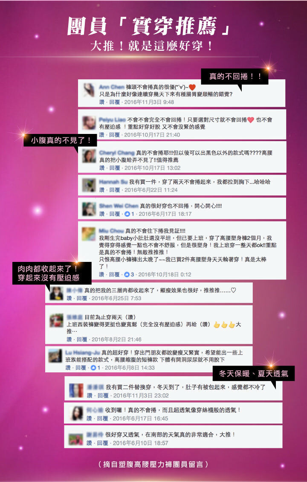The image size is (307, 482).
Task: Open the avatar on the 2016年10月17日 13:02 comment
Action: click(89, 156)
